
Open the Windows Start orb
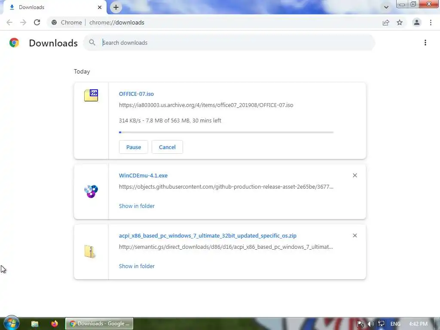[x=11, y=323]
